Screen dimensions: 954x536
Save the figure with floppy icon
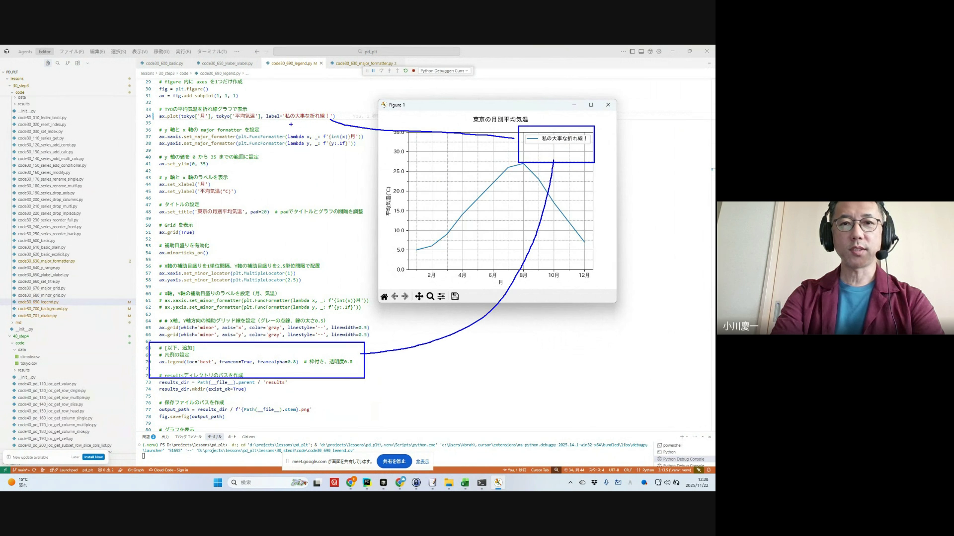(455, 296)
